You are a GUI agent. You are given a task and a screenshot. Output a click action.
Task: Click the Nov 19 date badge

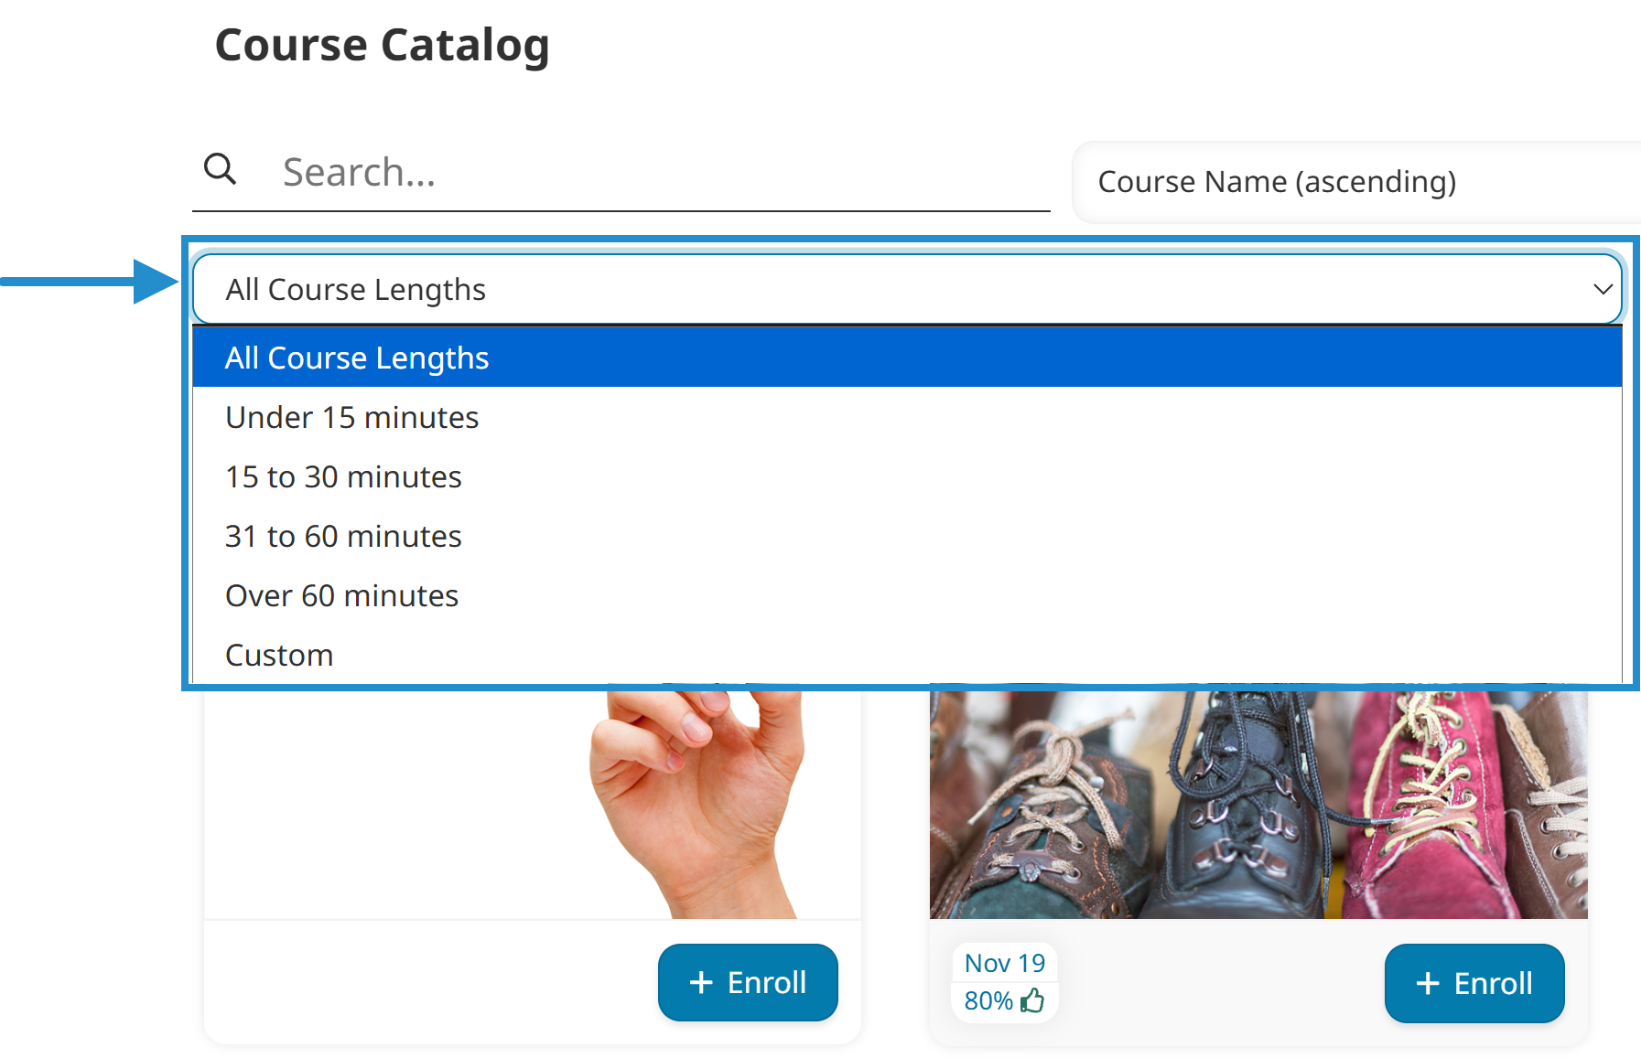coord(1004,962)
